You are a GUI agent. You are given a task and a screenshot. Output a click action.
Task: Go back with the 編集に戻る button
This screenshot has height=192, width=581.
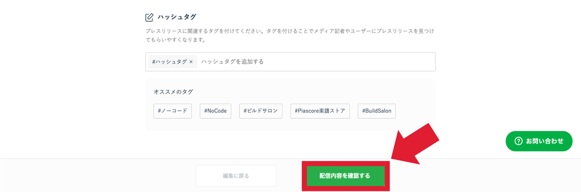pos(236,176)
